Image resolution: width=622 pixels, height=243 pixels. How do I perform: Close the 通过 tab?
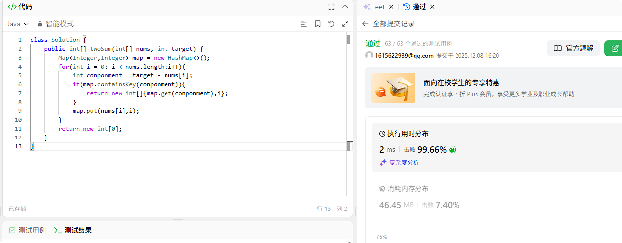pos(432,7)
